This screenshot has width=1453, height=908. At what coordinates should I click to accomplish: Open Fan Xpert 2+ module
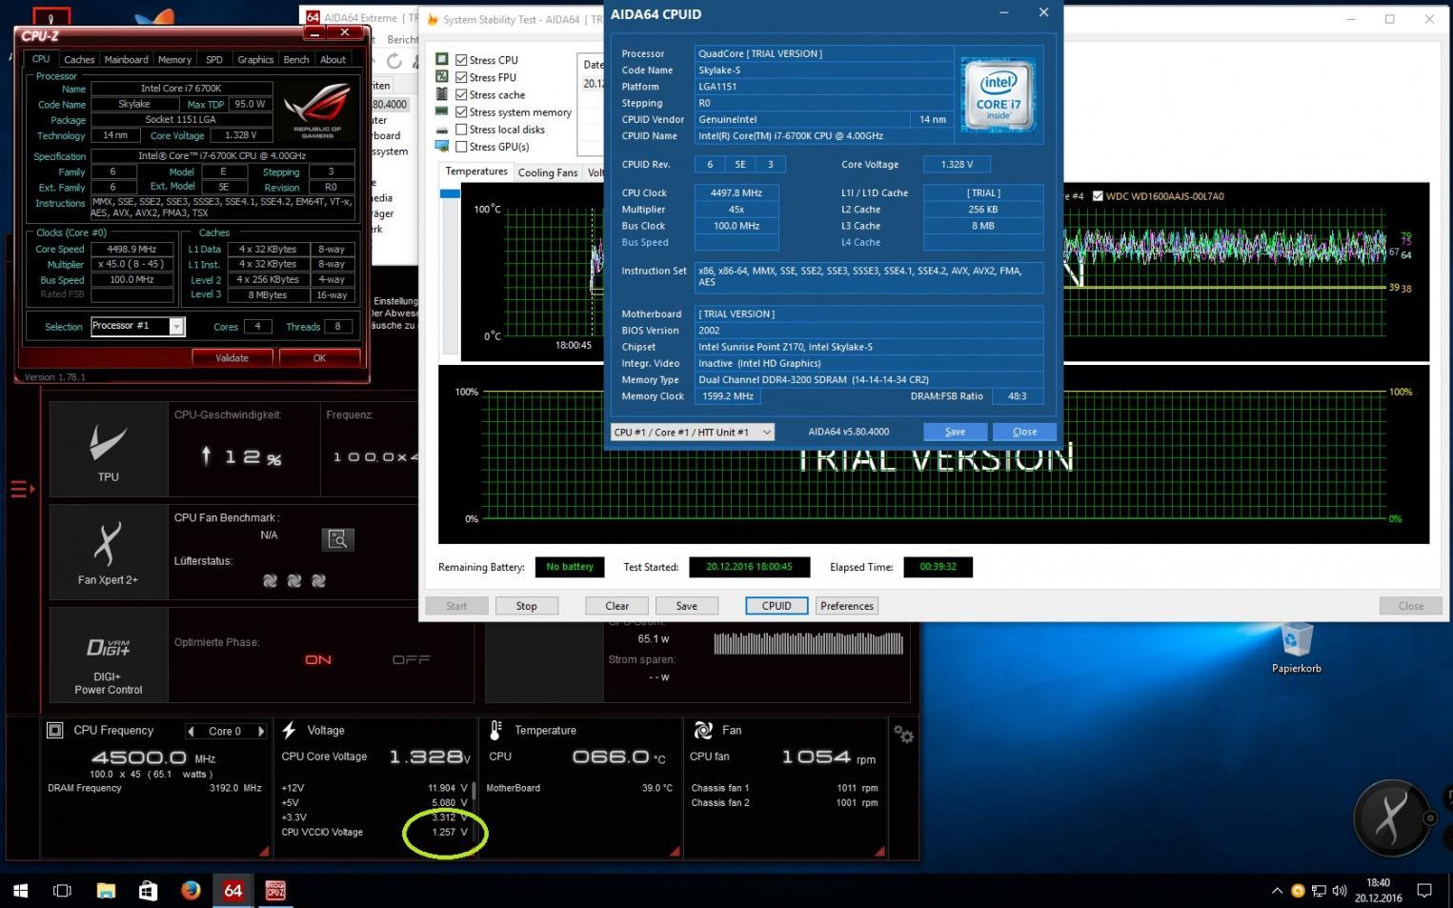pos(109,553)
